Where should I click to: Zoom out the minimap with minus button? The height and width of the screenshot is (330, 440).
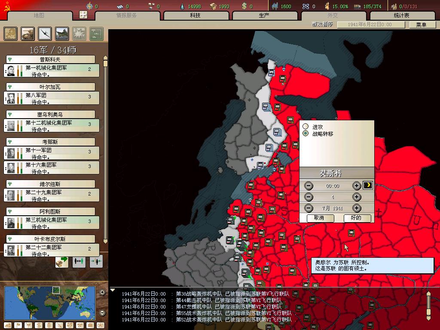coord(102,313)
